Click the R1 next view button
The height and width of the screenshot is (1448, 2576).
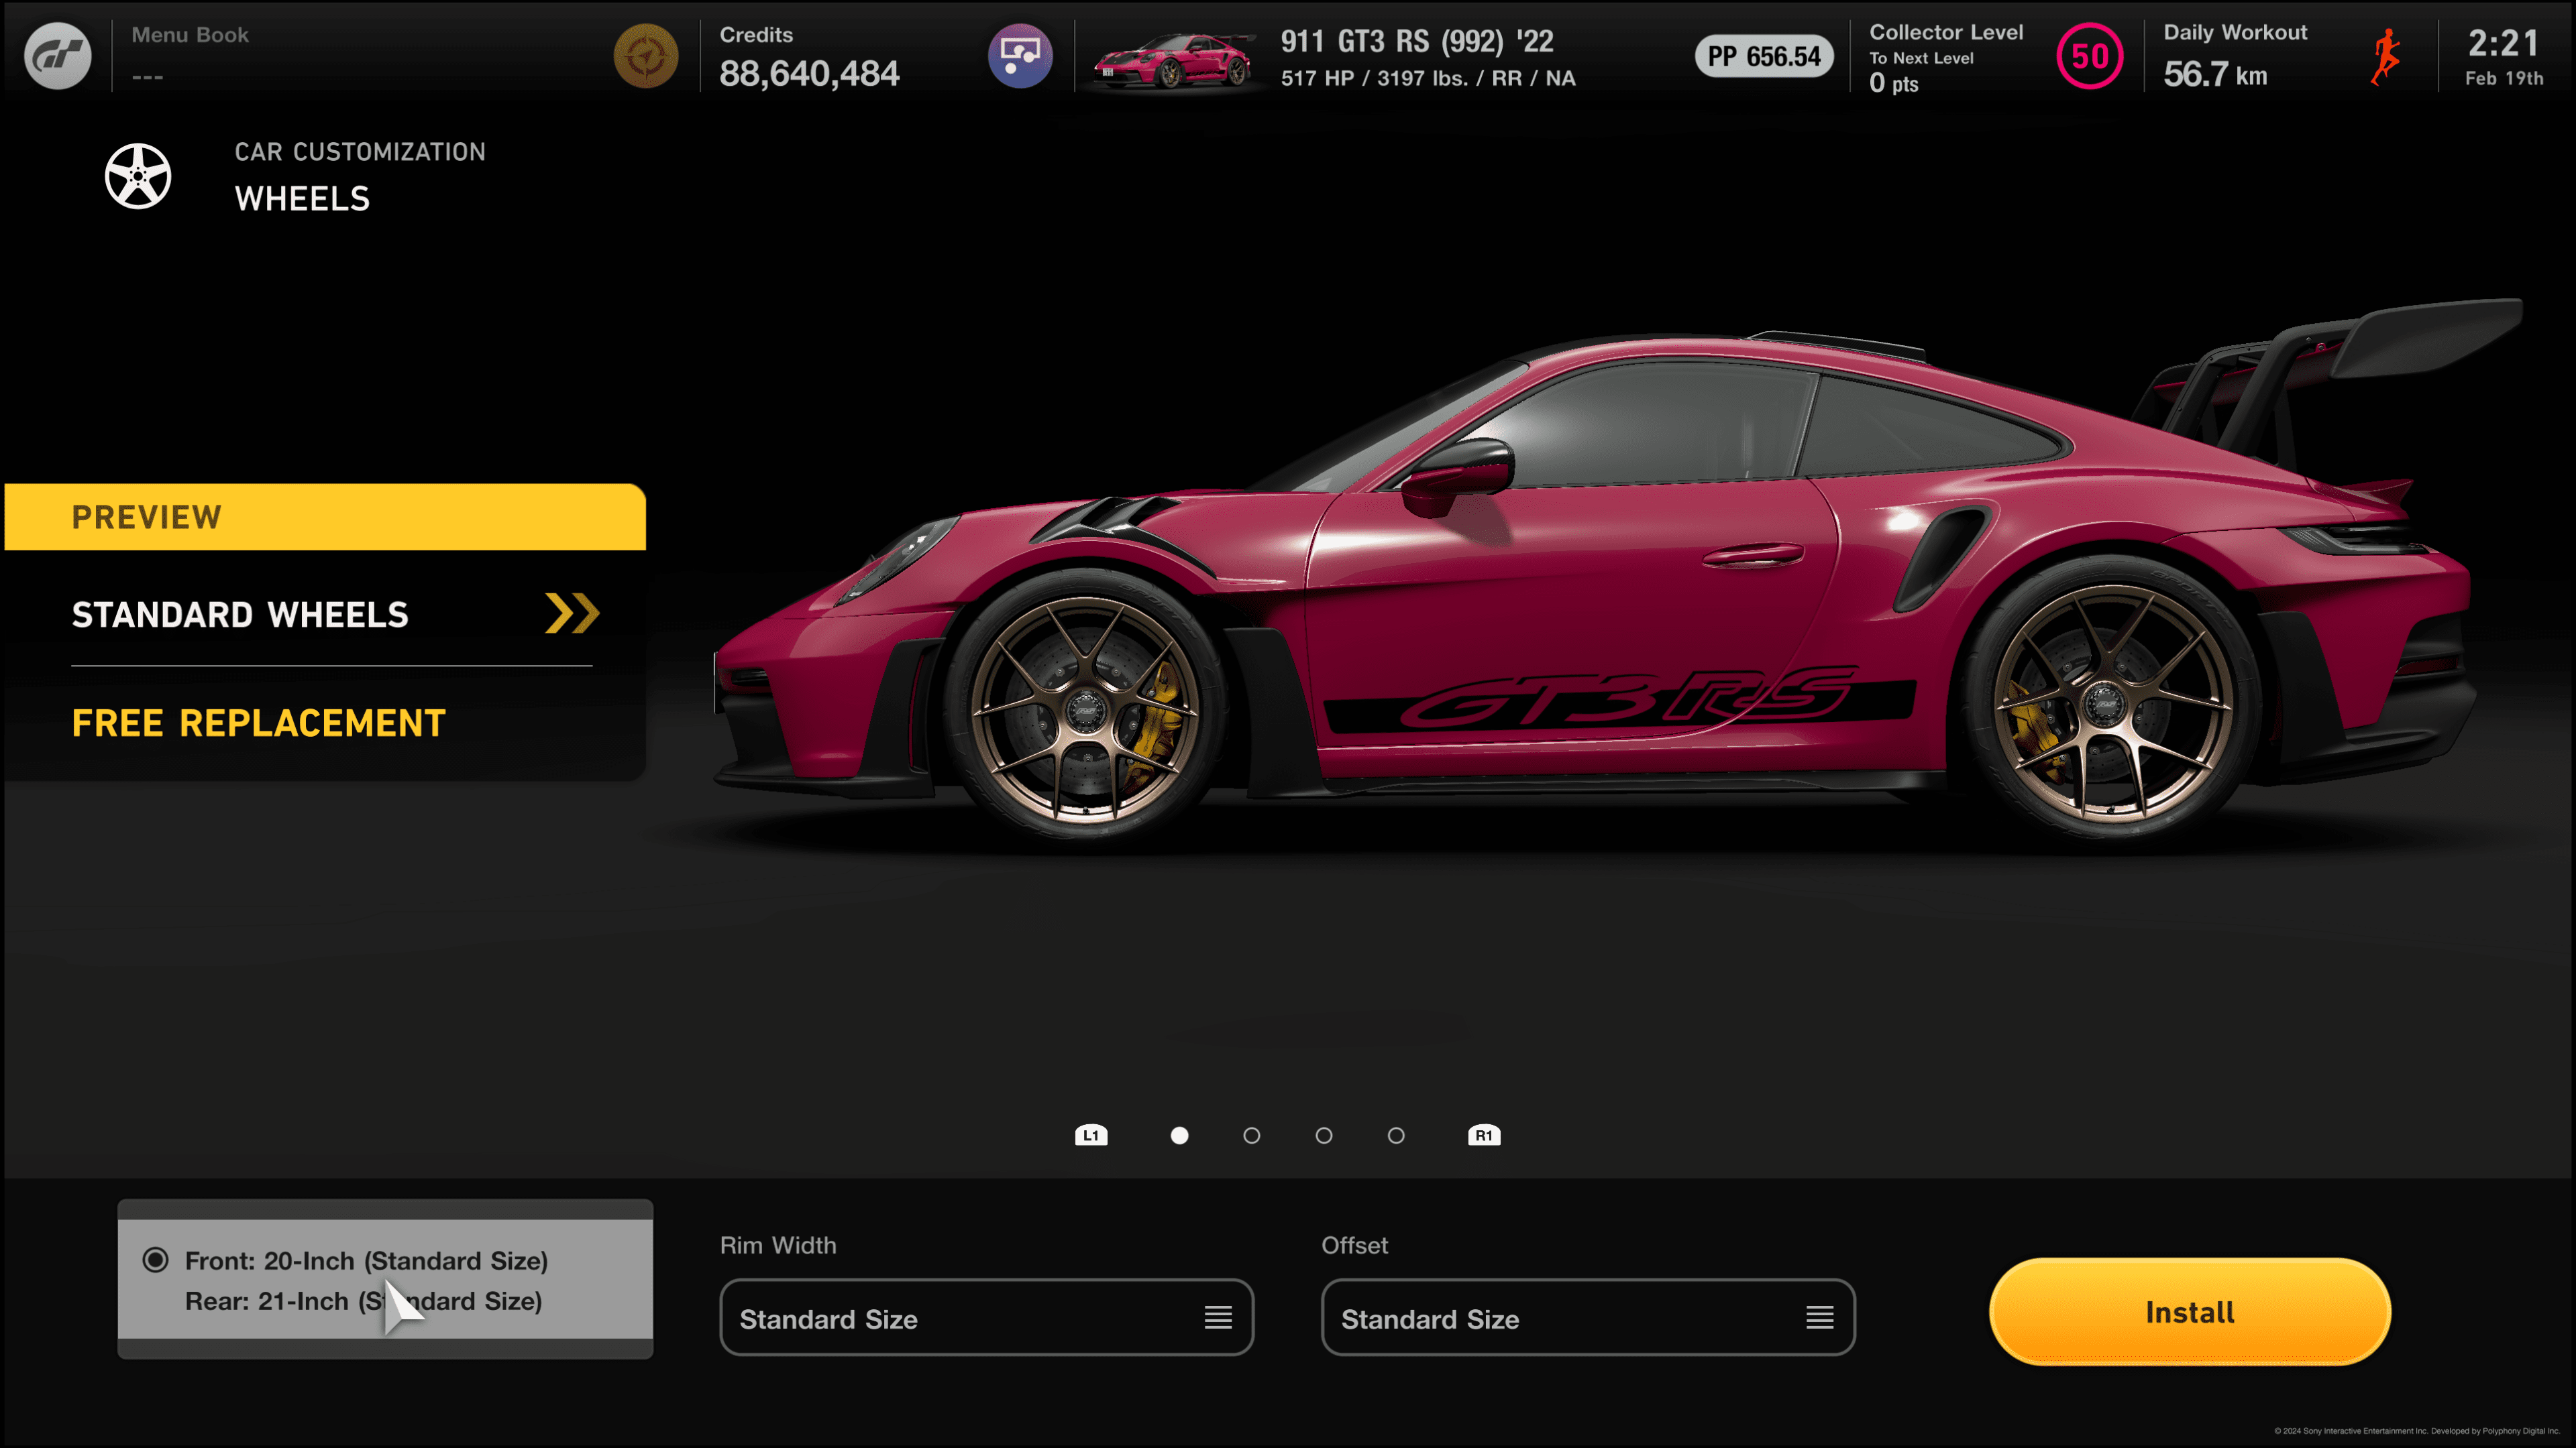(1484, 1135)
